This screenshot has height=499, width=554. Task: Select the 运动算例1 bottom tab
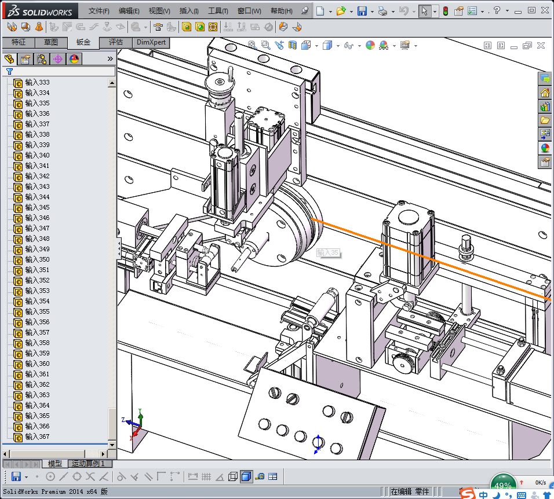click(x=88, y=464)
